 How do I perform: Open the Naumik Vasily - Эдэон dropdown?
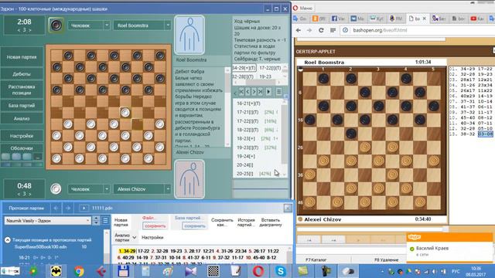48,221
